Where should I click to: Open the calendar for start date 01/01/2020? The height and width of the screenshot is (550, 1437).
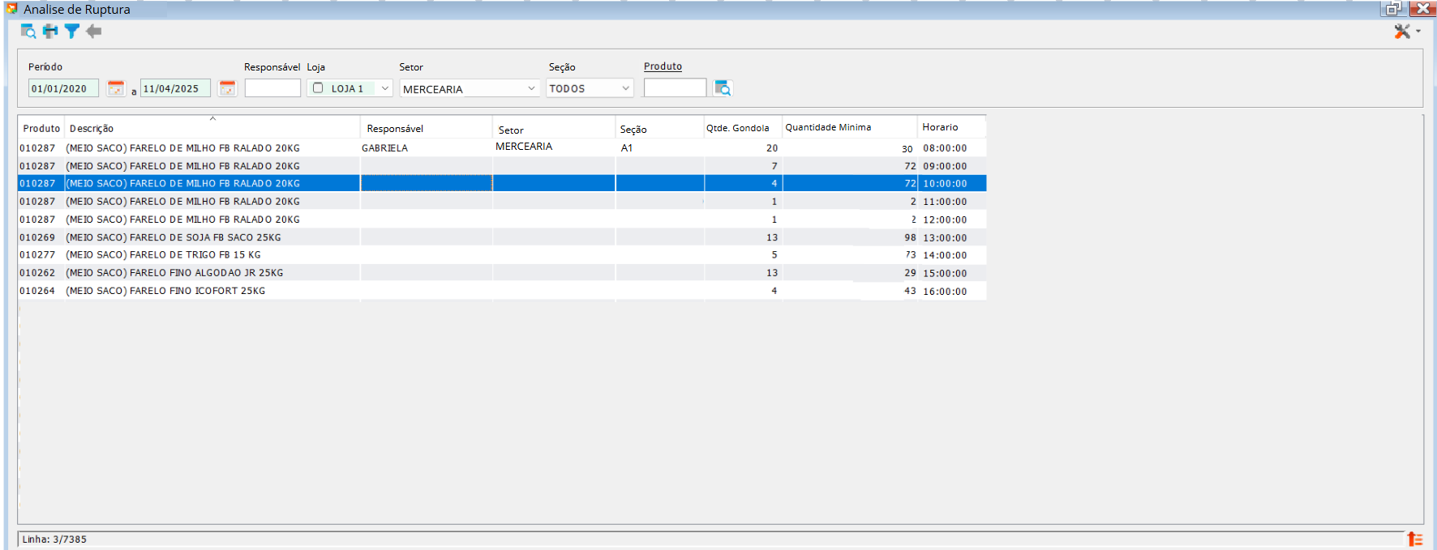tap(116, 88)
